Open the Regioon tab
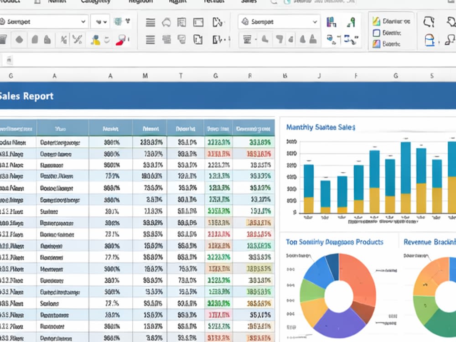This screenshot has width=456, height=342. [x=141, y=2]
